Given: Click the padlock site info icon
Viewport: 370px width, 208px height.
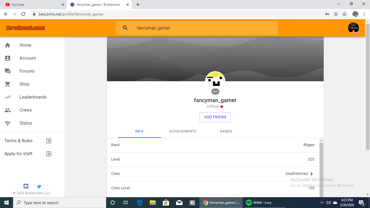Looking at the screenshot, I should [x=34, y=14].
